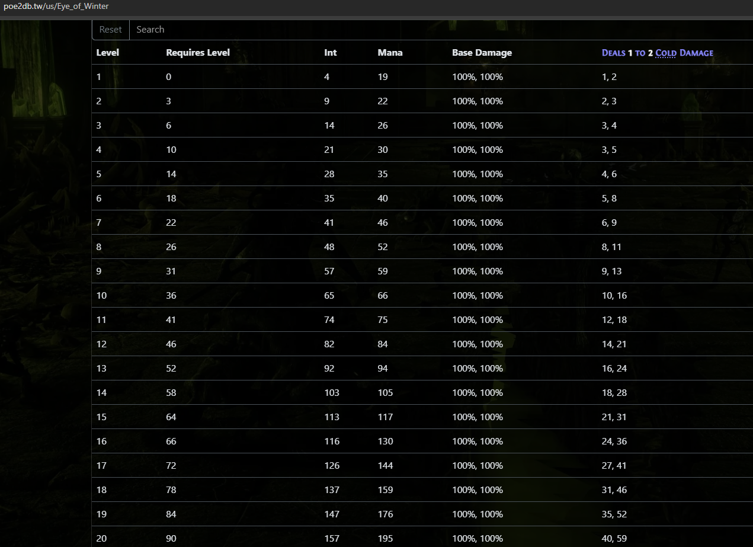
Task: Click cold damage value '16, 24'
Action: tap(614, 369)
